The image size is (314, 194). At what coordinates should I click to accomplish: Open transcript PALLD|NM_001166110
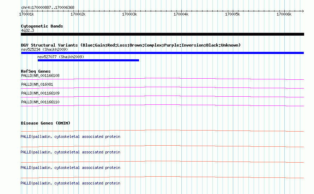40,102
